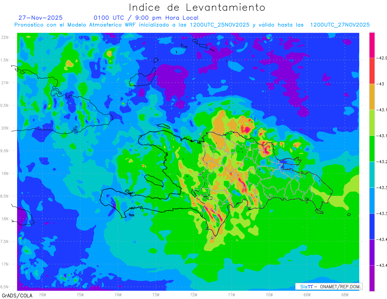Click the 'SisTT - ONAMET/REP.DOM.' credit box

tap(329, 286)
